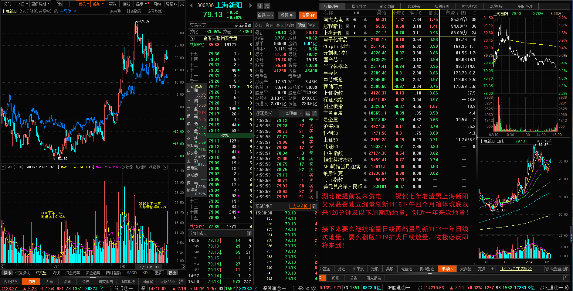
Task: Click chart horizontal scrollbar right arrow
Action: click(183, 267)
